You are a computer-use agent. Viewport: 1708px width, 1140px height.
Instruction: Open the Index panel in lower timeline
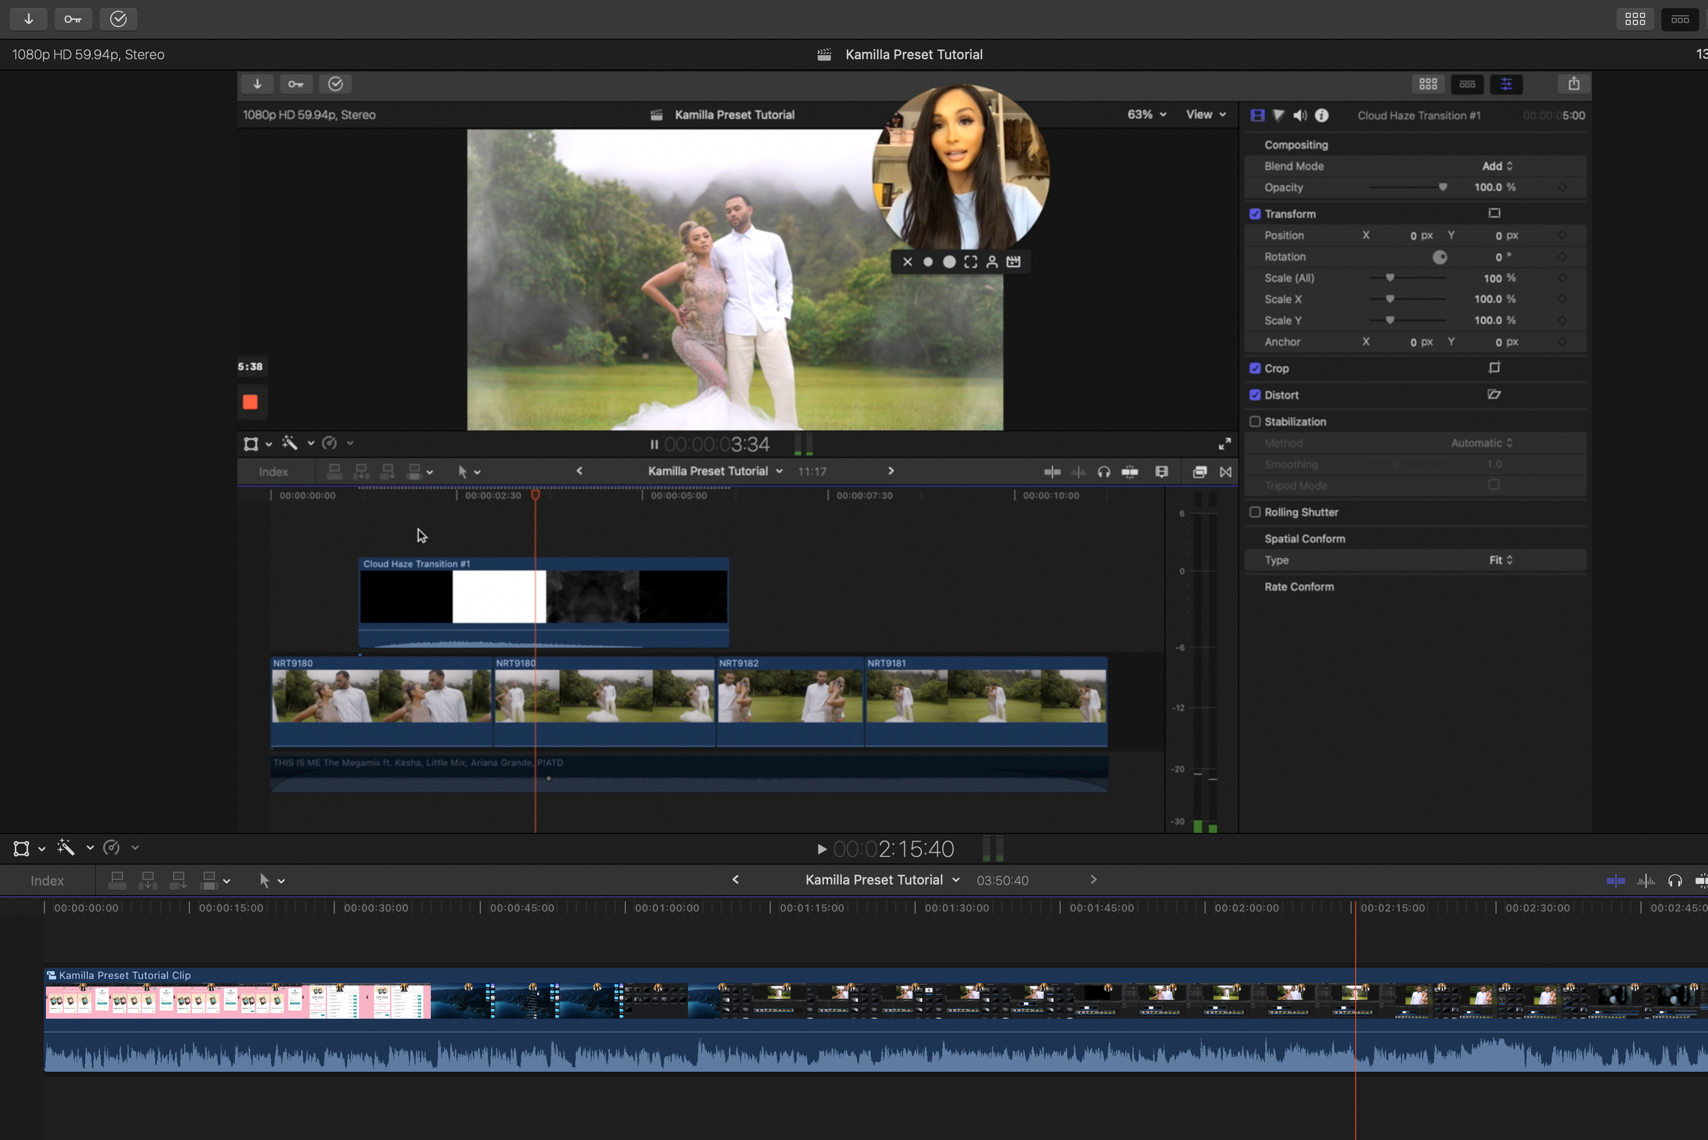[x=47, y=880]
